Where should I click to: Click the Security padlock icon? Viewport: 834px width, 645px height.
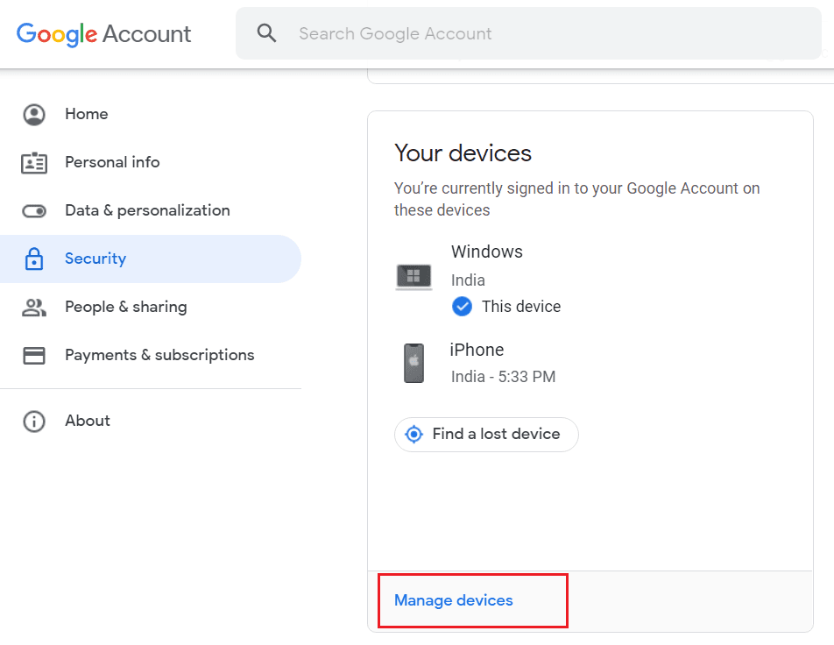(34, 259)
